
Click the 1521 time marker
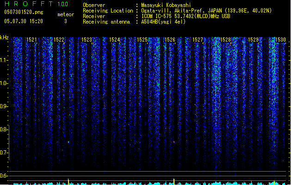31,40
